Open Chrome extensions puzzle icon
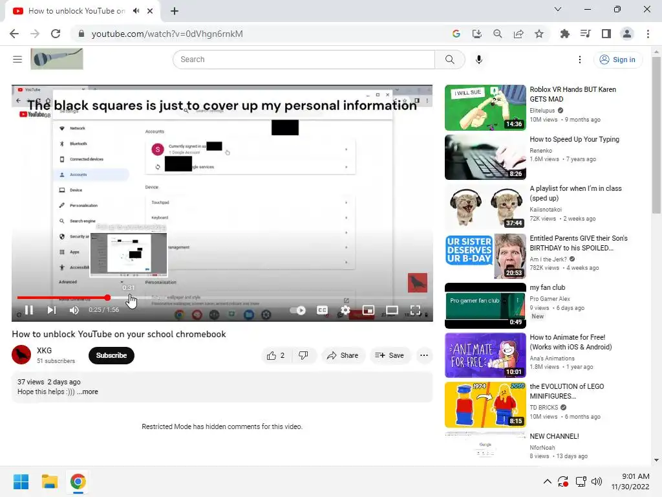 tap(564, 34)
